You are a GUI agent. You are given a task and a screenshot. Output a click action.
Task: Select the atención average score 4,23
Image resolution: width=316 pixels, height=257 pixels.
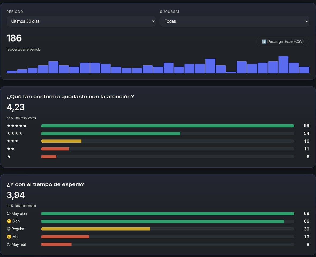[x=16, y=107]
